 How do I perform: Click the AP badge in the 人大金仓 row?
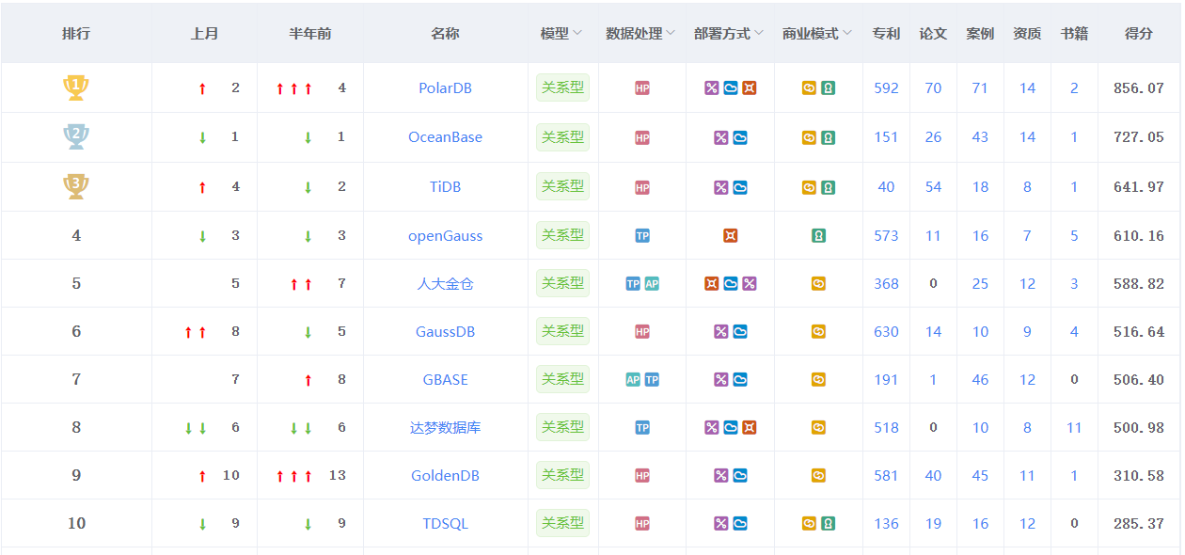652,284
